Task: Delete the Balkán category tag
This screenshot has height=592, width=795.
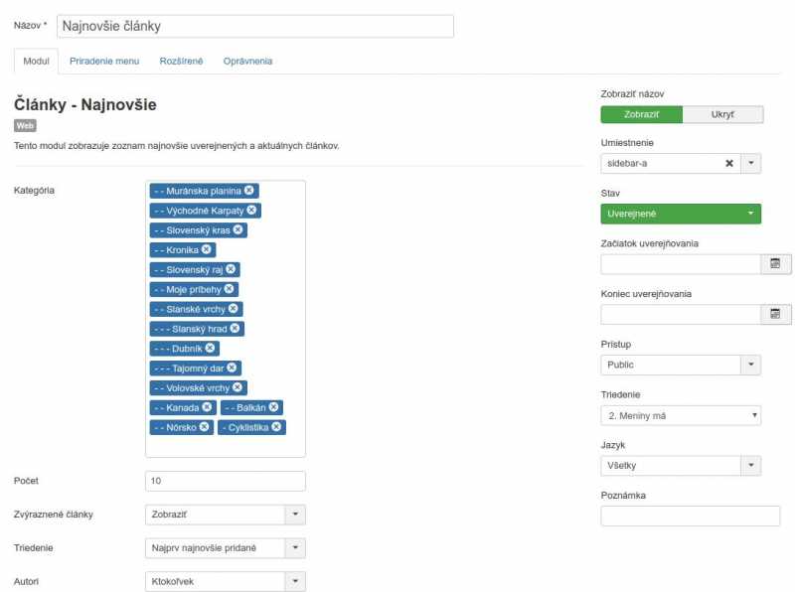Action: pyautogui.click(x=273, y=407)
